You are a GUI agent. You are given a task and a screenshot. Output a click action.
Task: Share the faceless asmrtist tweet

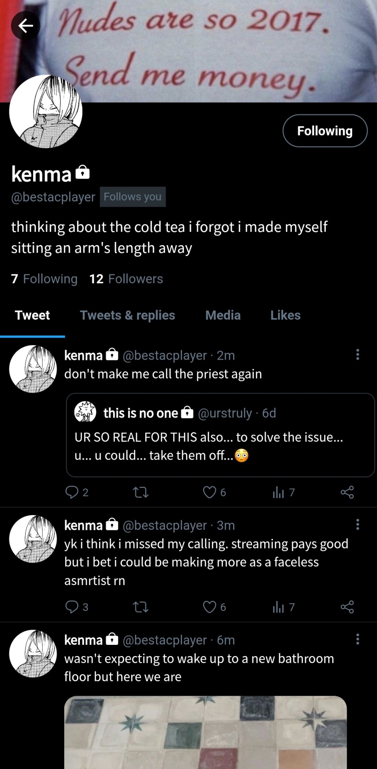coord(347,607)
